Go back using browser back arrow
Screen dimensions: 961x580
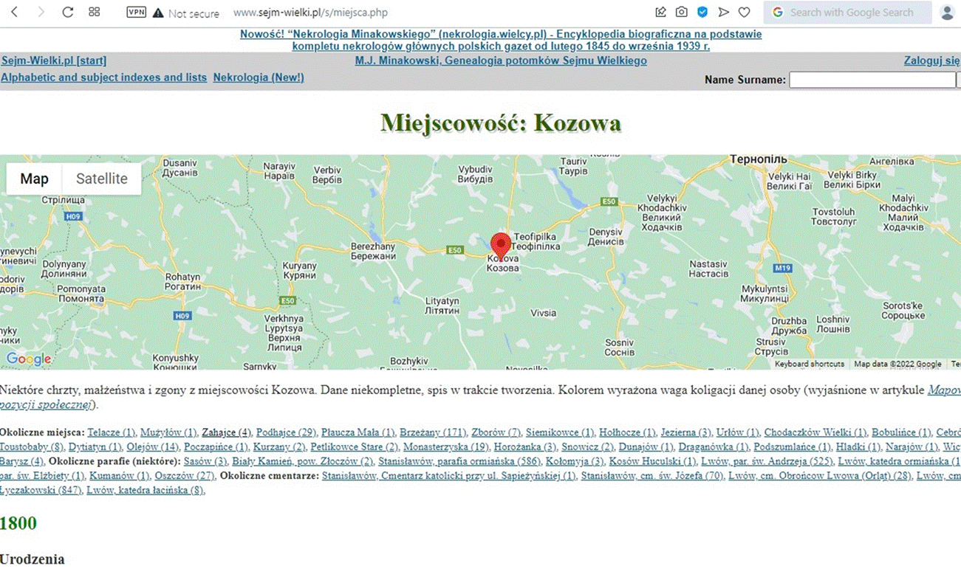[x=16, y=12]
